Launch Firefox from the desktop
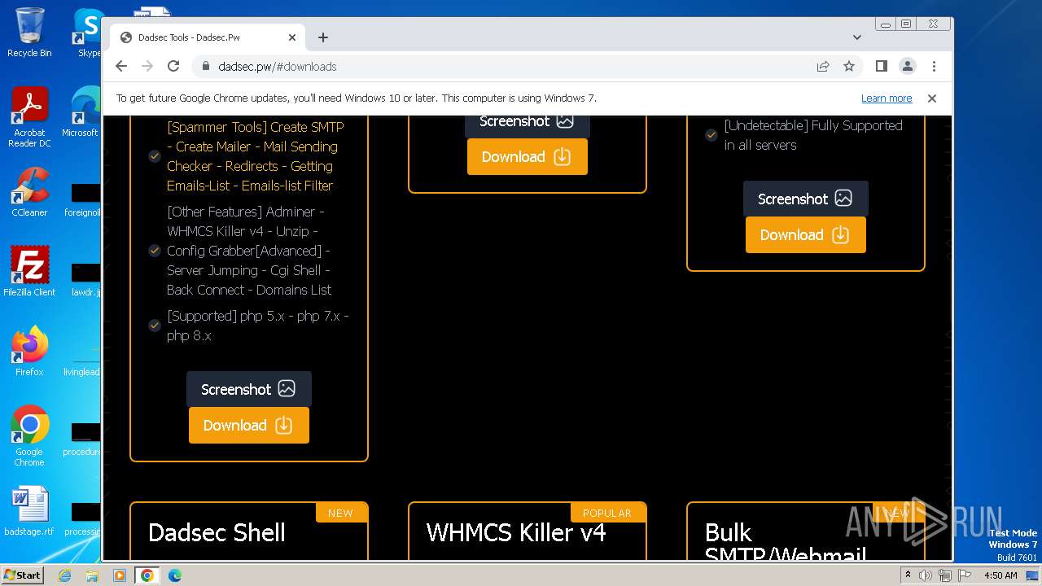This screenshot has height=586, width=1042. tap(29, 352)
